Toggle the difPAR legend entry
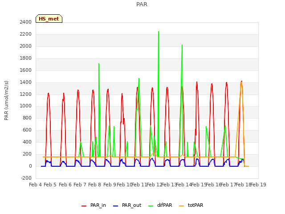 (160, 205)
